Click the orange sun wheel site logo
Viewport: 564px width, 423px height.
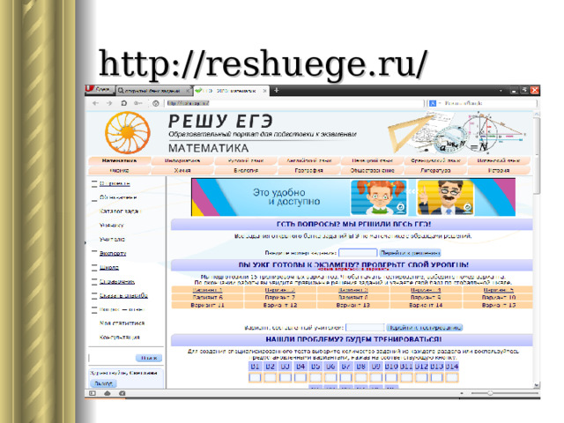tap(128, 132)
